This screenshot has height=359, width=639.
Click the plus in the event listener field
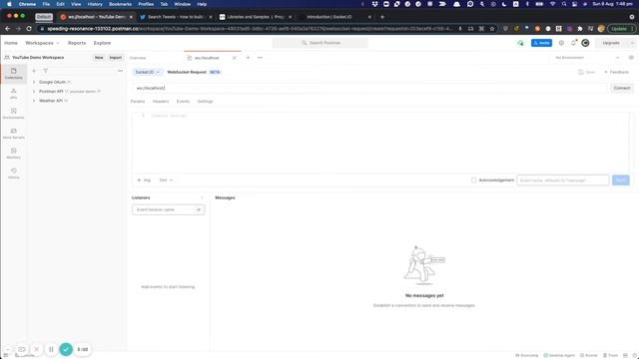coord(199,209)
